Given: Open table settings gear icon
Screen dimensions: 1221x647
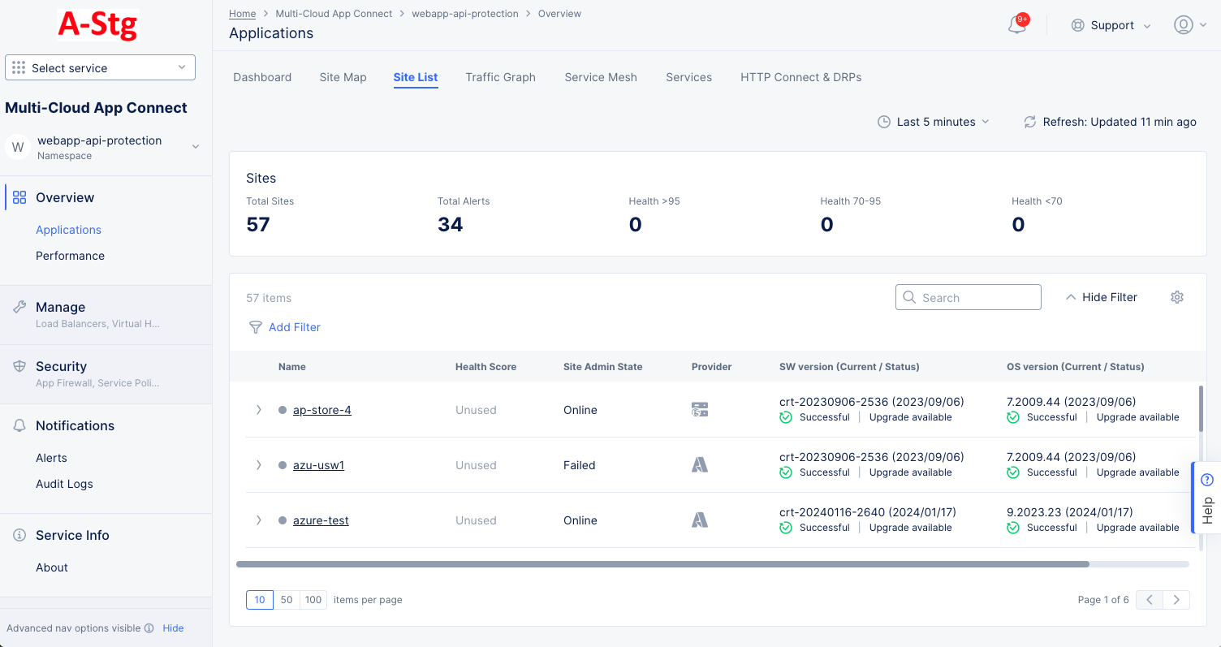Looking at the screenshot, I should click(x=1177, y=297).
